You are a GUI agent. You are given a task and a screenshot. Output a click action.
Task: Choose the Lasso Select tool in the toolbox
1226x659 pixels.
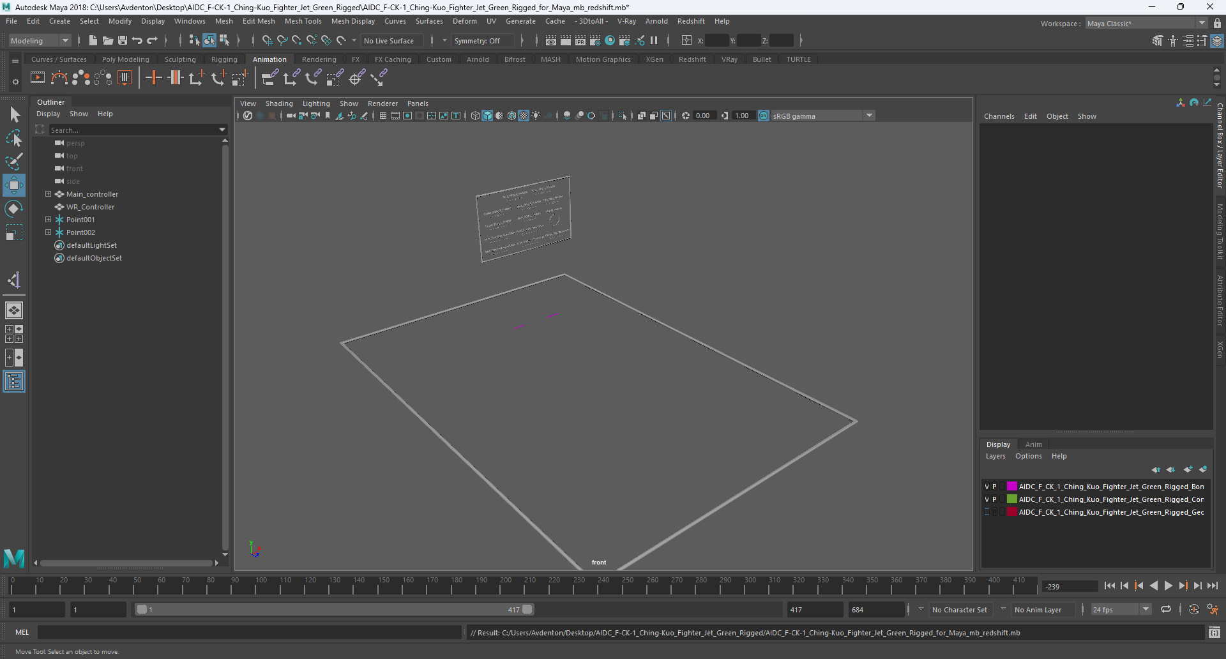[14, 137]
